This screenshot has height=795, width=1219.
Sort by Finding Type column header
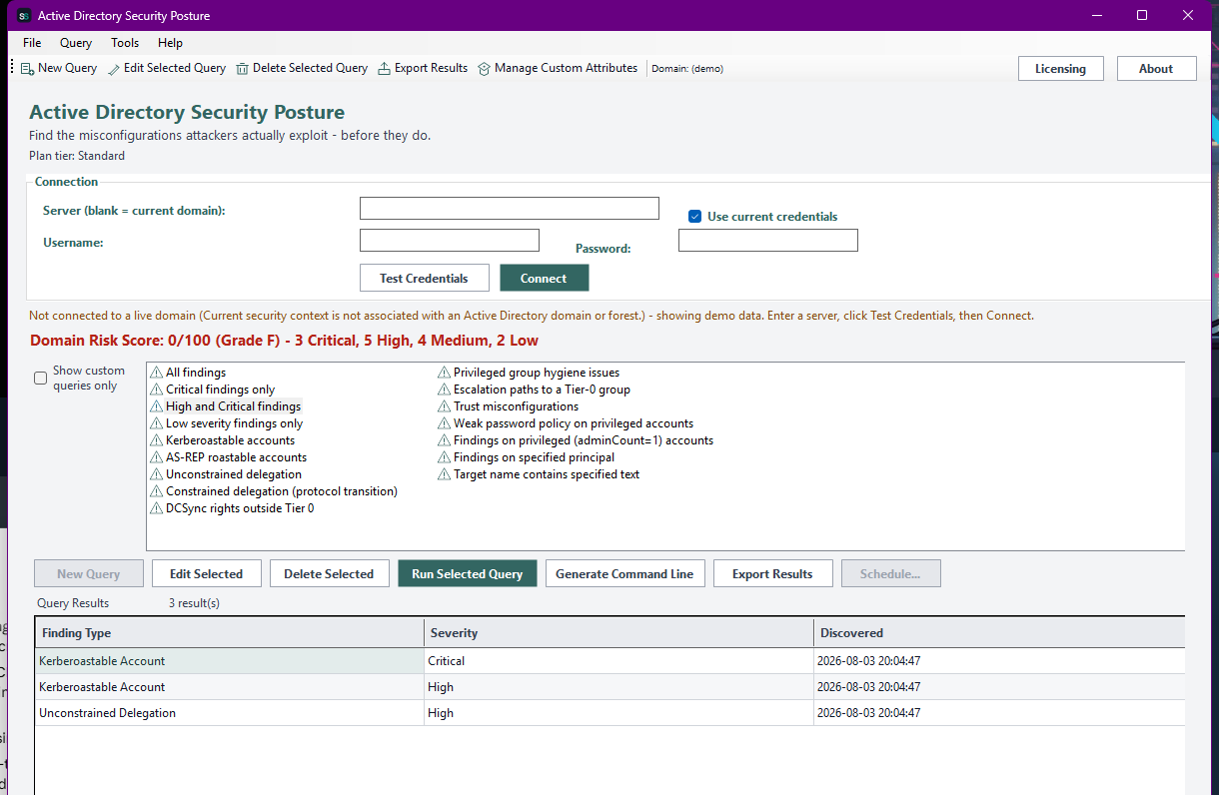pyautogui.click(x=230, y=633)
